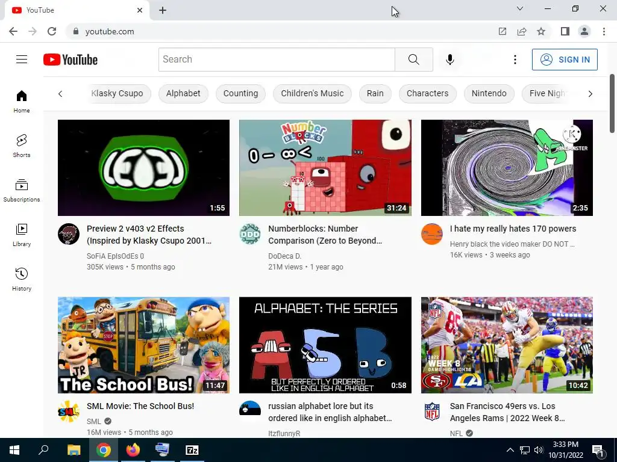Screen dimensions: 617x462
Task: Click the browser back arrow
Action: point(13,31)
